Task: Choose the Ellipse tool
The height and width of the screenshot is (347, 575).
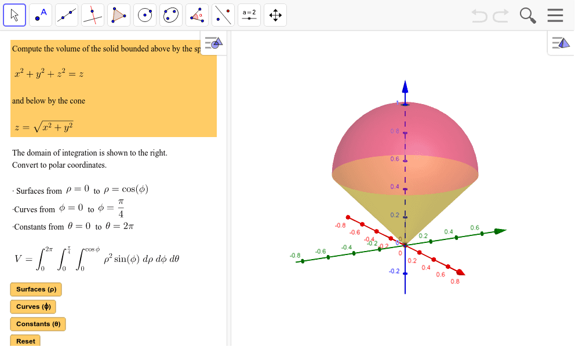Action: point(171,15)
